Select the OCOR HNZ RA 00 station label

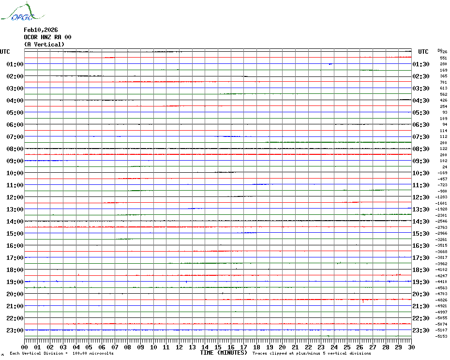pos(48,37)
